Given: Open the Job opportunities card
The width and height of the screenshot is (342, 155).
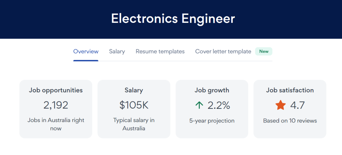Looking at the screenshot, I should pyautogui.click(x=56, y=90).
